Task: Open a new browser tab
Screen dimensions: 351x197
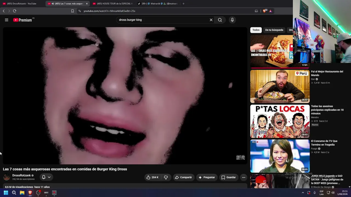Action: (183, 4)
